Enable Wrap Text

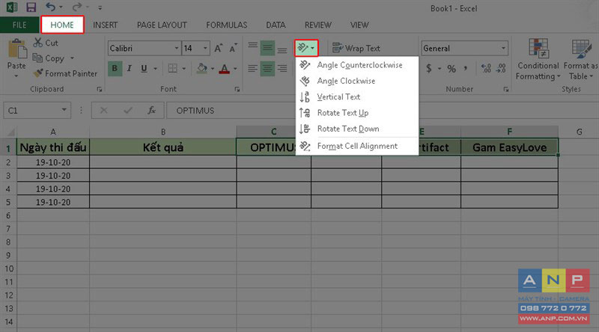click(356, 49)
